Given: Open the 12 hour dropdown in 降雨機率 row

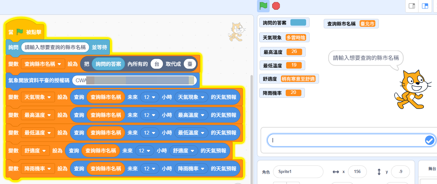Looking at the screenshot, I should click(x=149, y=169).
